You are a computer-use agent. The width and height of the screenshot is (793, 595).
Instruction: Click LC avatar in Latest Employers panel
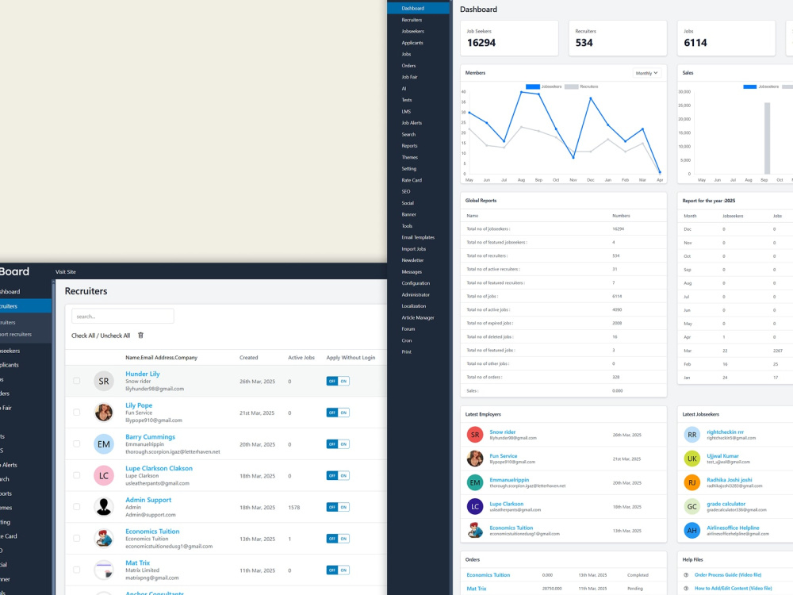tap(475, 506)
